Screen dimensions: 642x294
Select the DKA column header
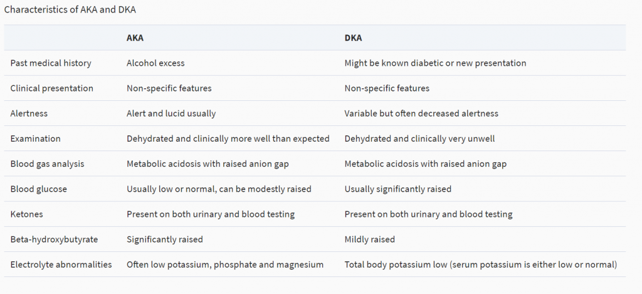point(354,38)
